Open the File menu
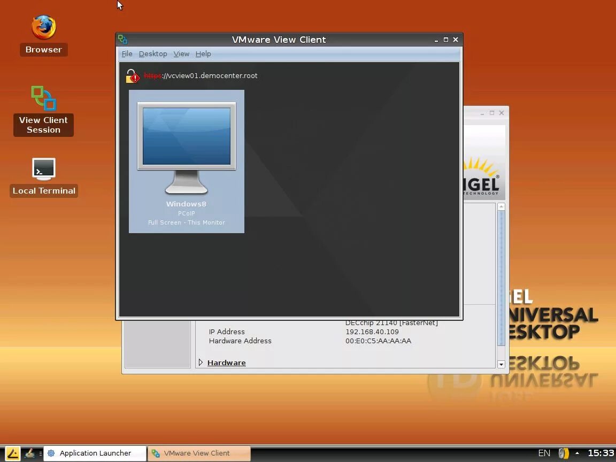This screenshot has height=462, width=616. [127, 54]
